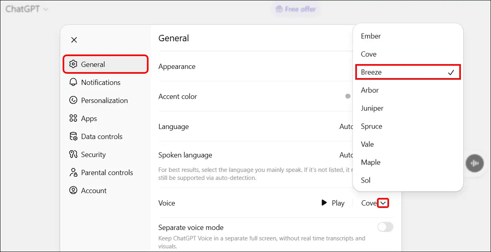Enable the Separate voice mode switch
Image resolution: width=491 pixels, height=252 pixels.
[385, 227]
